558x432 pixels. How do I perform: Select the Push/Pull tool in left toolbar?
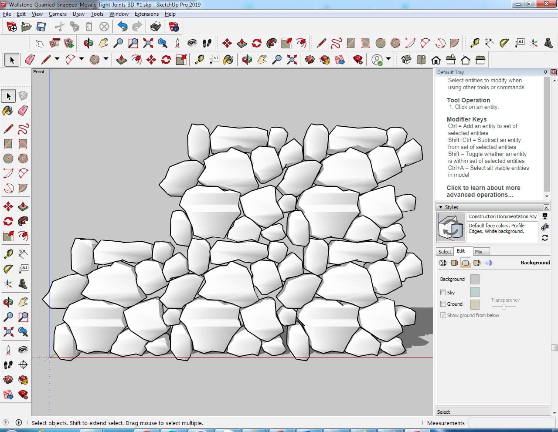pyautogui.click(x=23, y=206)
